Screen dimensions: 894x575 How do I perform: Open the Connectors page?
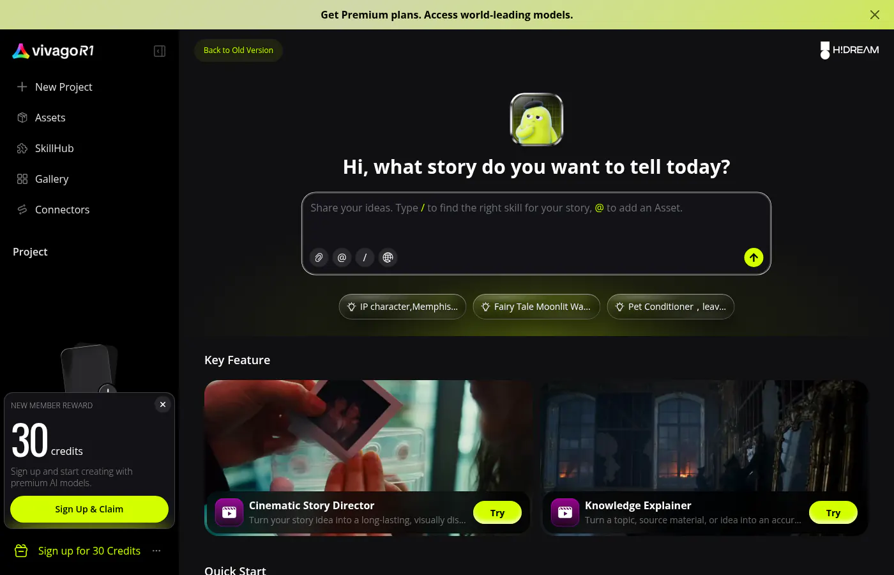89,210
